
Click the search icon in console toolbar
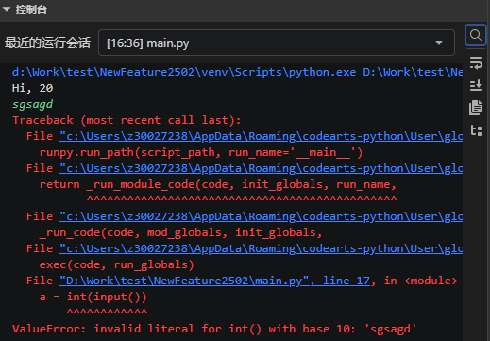point(476,35)
